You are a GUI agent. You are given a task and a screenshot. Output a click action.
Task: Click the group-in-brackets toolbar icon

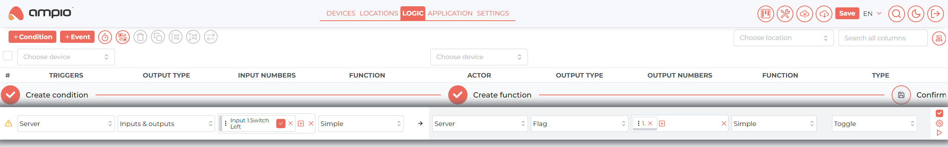click(x=176, y=37)
